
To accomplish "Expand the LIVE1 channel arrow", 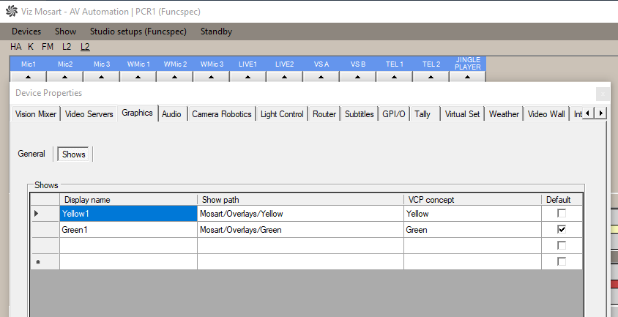I will 247,75.
